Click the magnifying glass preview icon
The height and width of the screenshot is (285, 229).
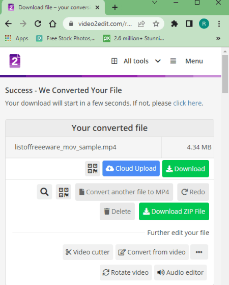(44, 192)
